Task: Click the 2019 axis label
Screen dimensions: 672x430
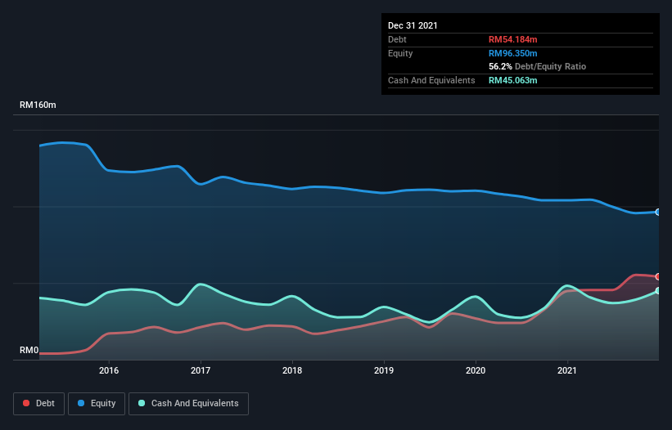Action: point(384,370)
